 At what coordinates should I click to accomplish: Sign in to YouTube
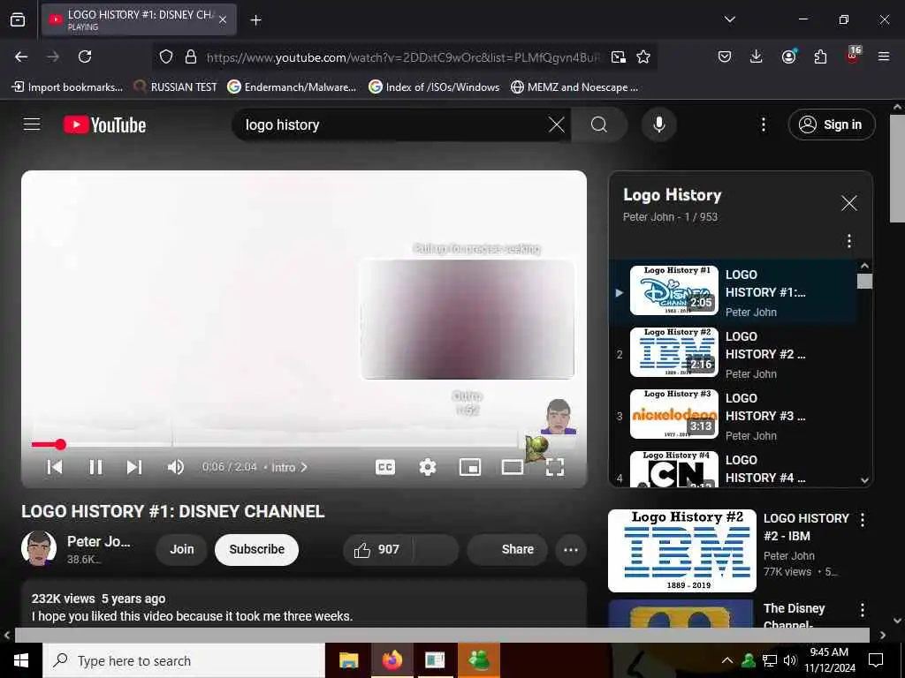(832, 124)
